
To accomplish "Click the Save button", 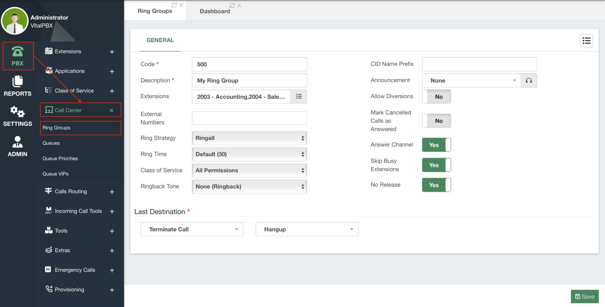I will coord(585,297).
